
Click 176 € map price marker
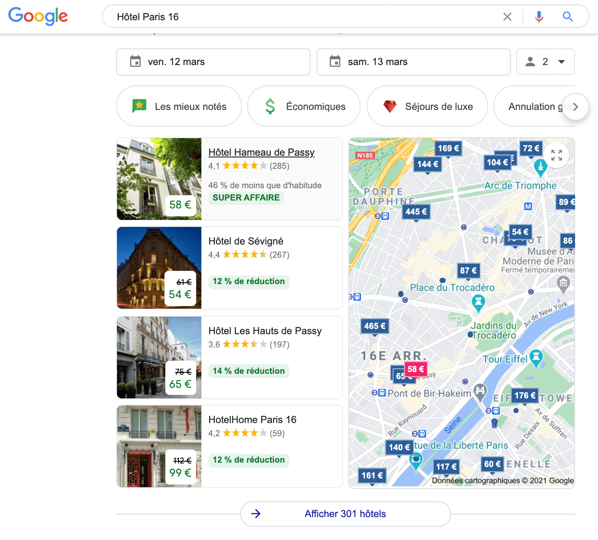tap(525, 396)
